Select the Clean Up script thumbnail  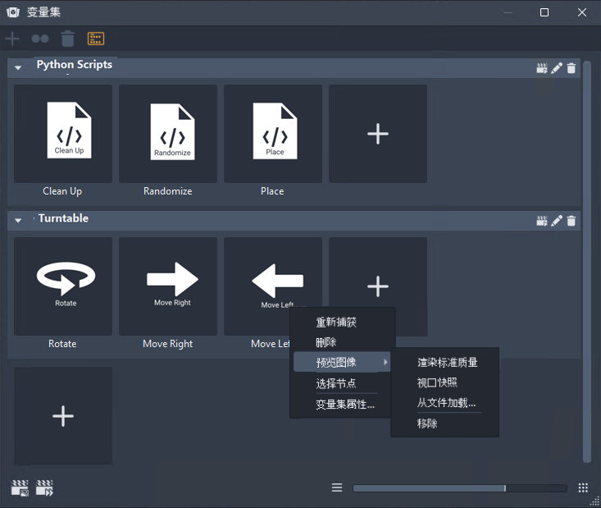[x=63, y=134]
